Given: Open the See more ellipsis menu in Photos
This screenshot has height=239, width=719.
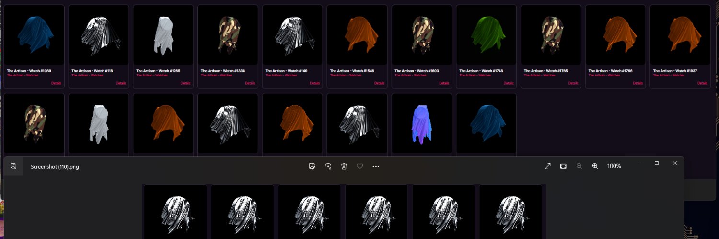Looking at the screenshot, I should coord(376,166).
